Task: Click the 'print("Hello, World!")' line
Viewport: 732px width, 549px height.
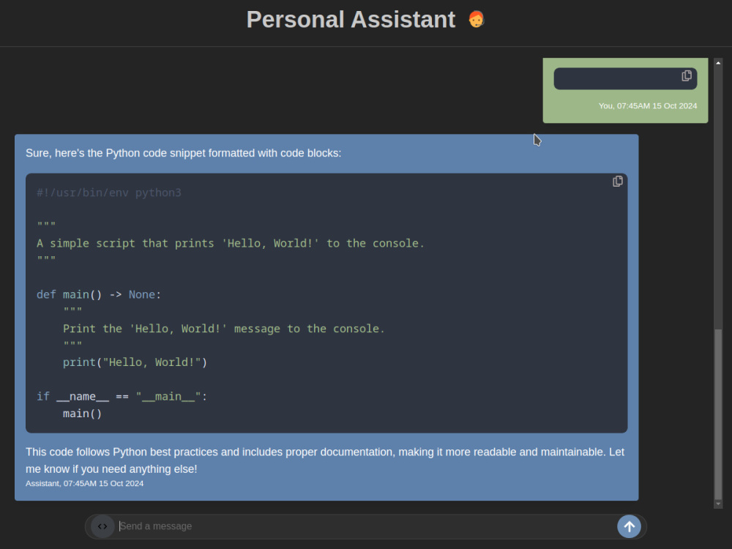Action: pyautogui.click(x=135, y=362)
